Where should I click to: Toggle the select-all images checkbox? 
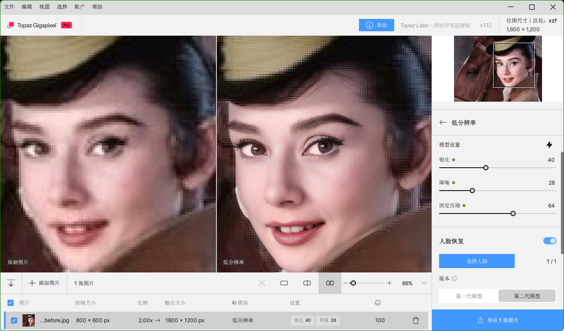11,303
